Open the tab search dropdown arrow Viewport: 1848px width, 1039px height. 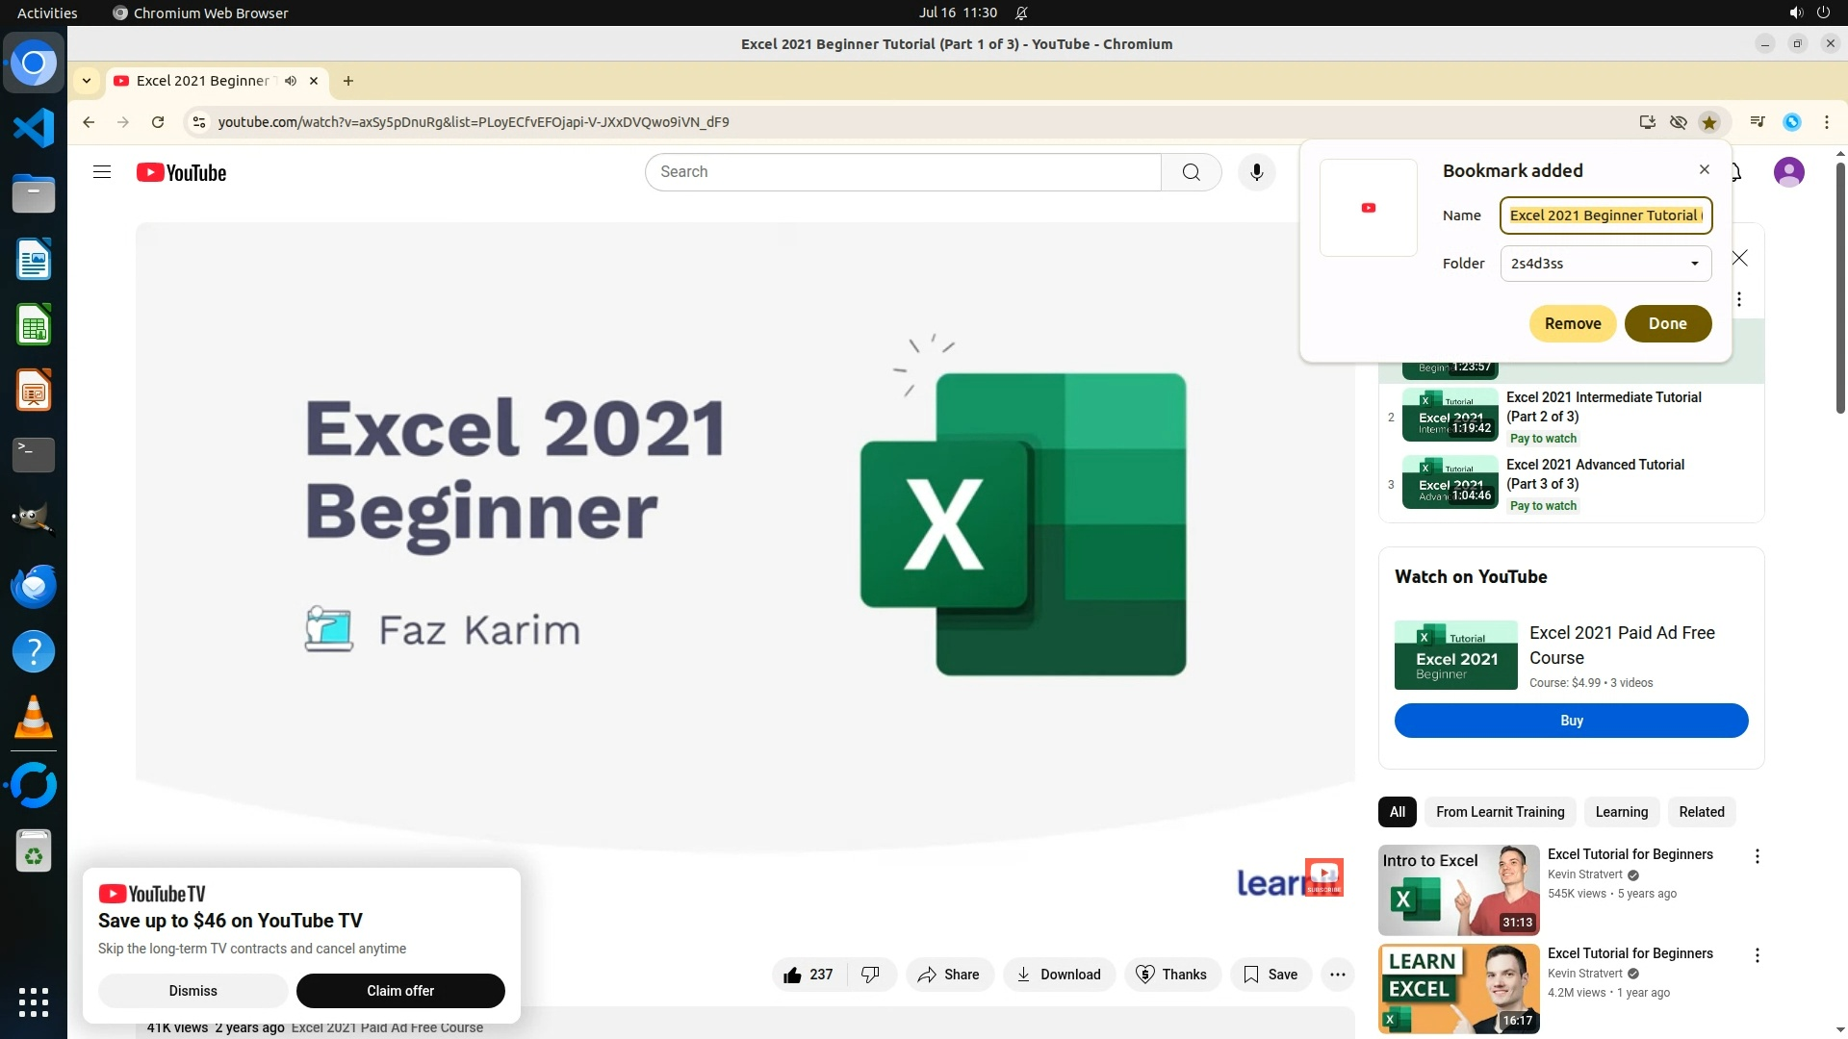click(x=87, y=81)
